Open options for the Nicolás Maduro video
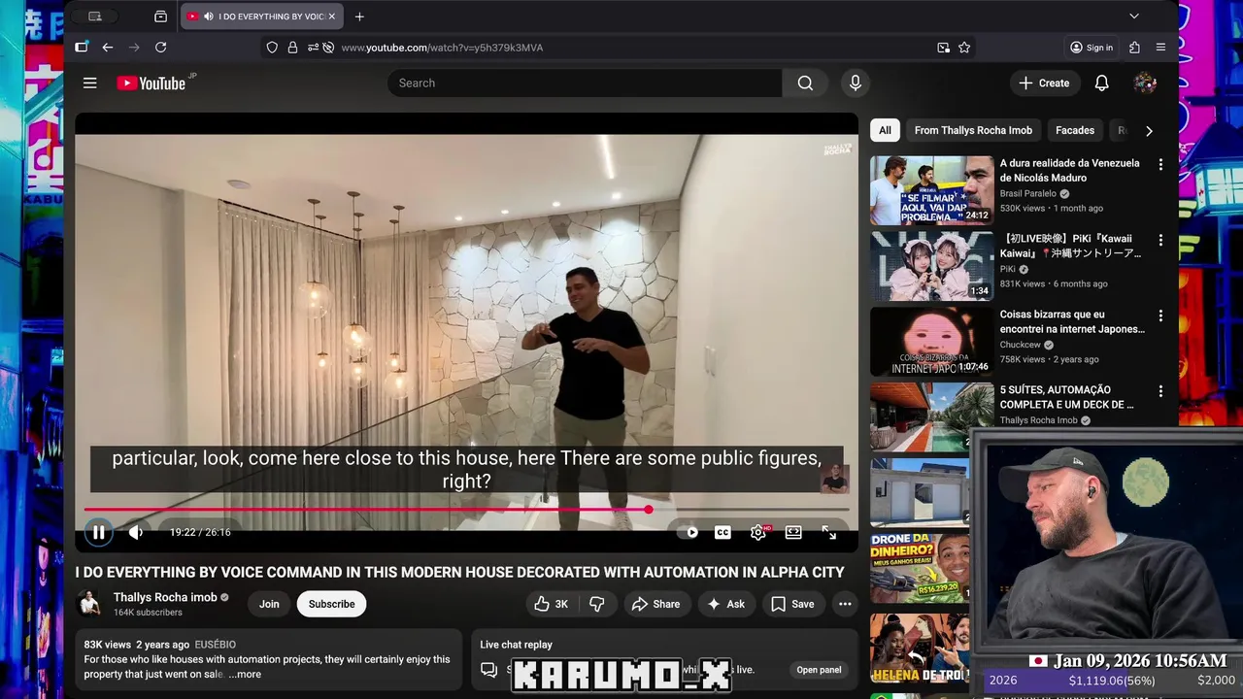 pyautogui.click(x=1159, y=165)
